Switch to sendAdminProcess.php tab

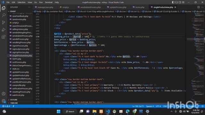pos(90,7)
